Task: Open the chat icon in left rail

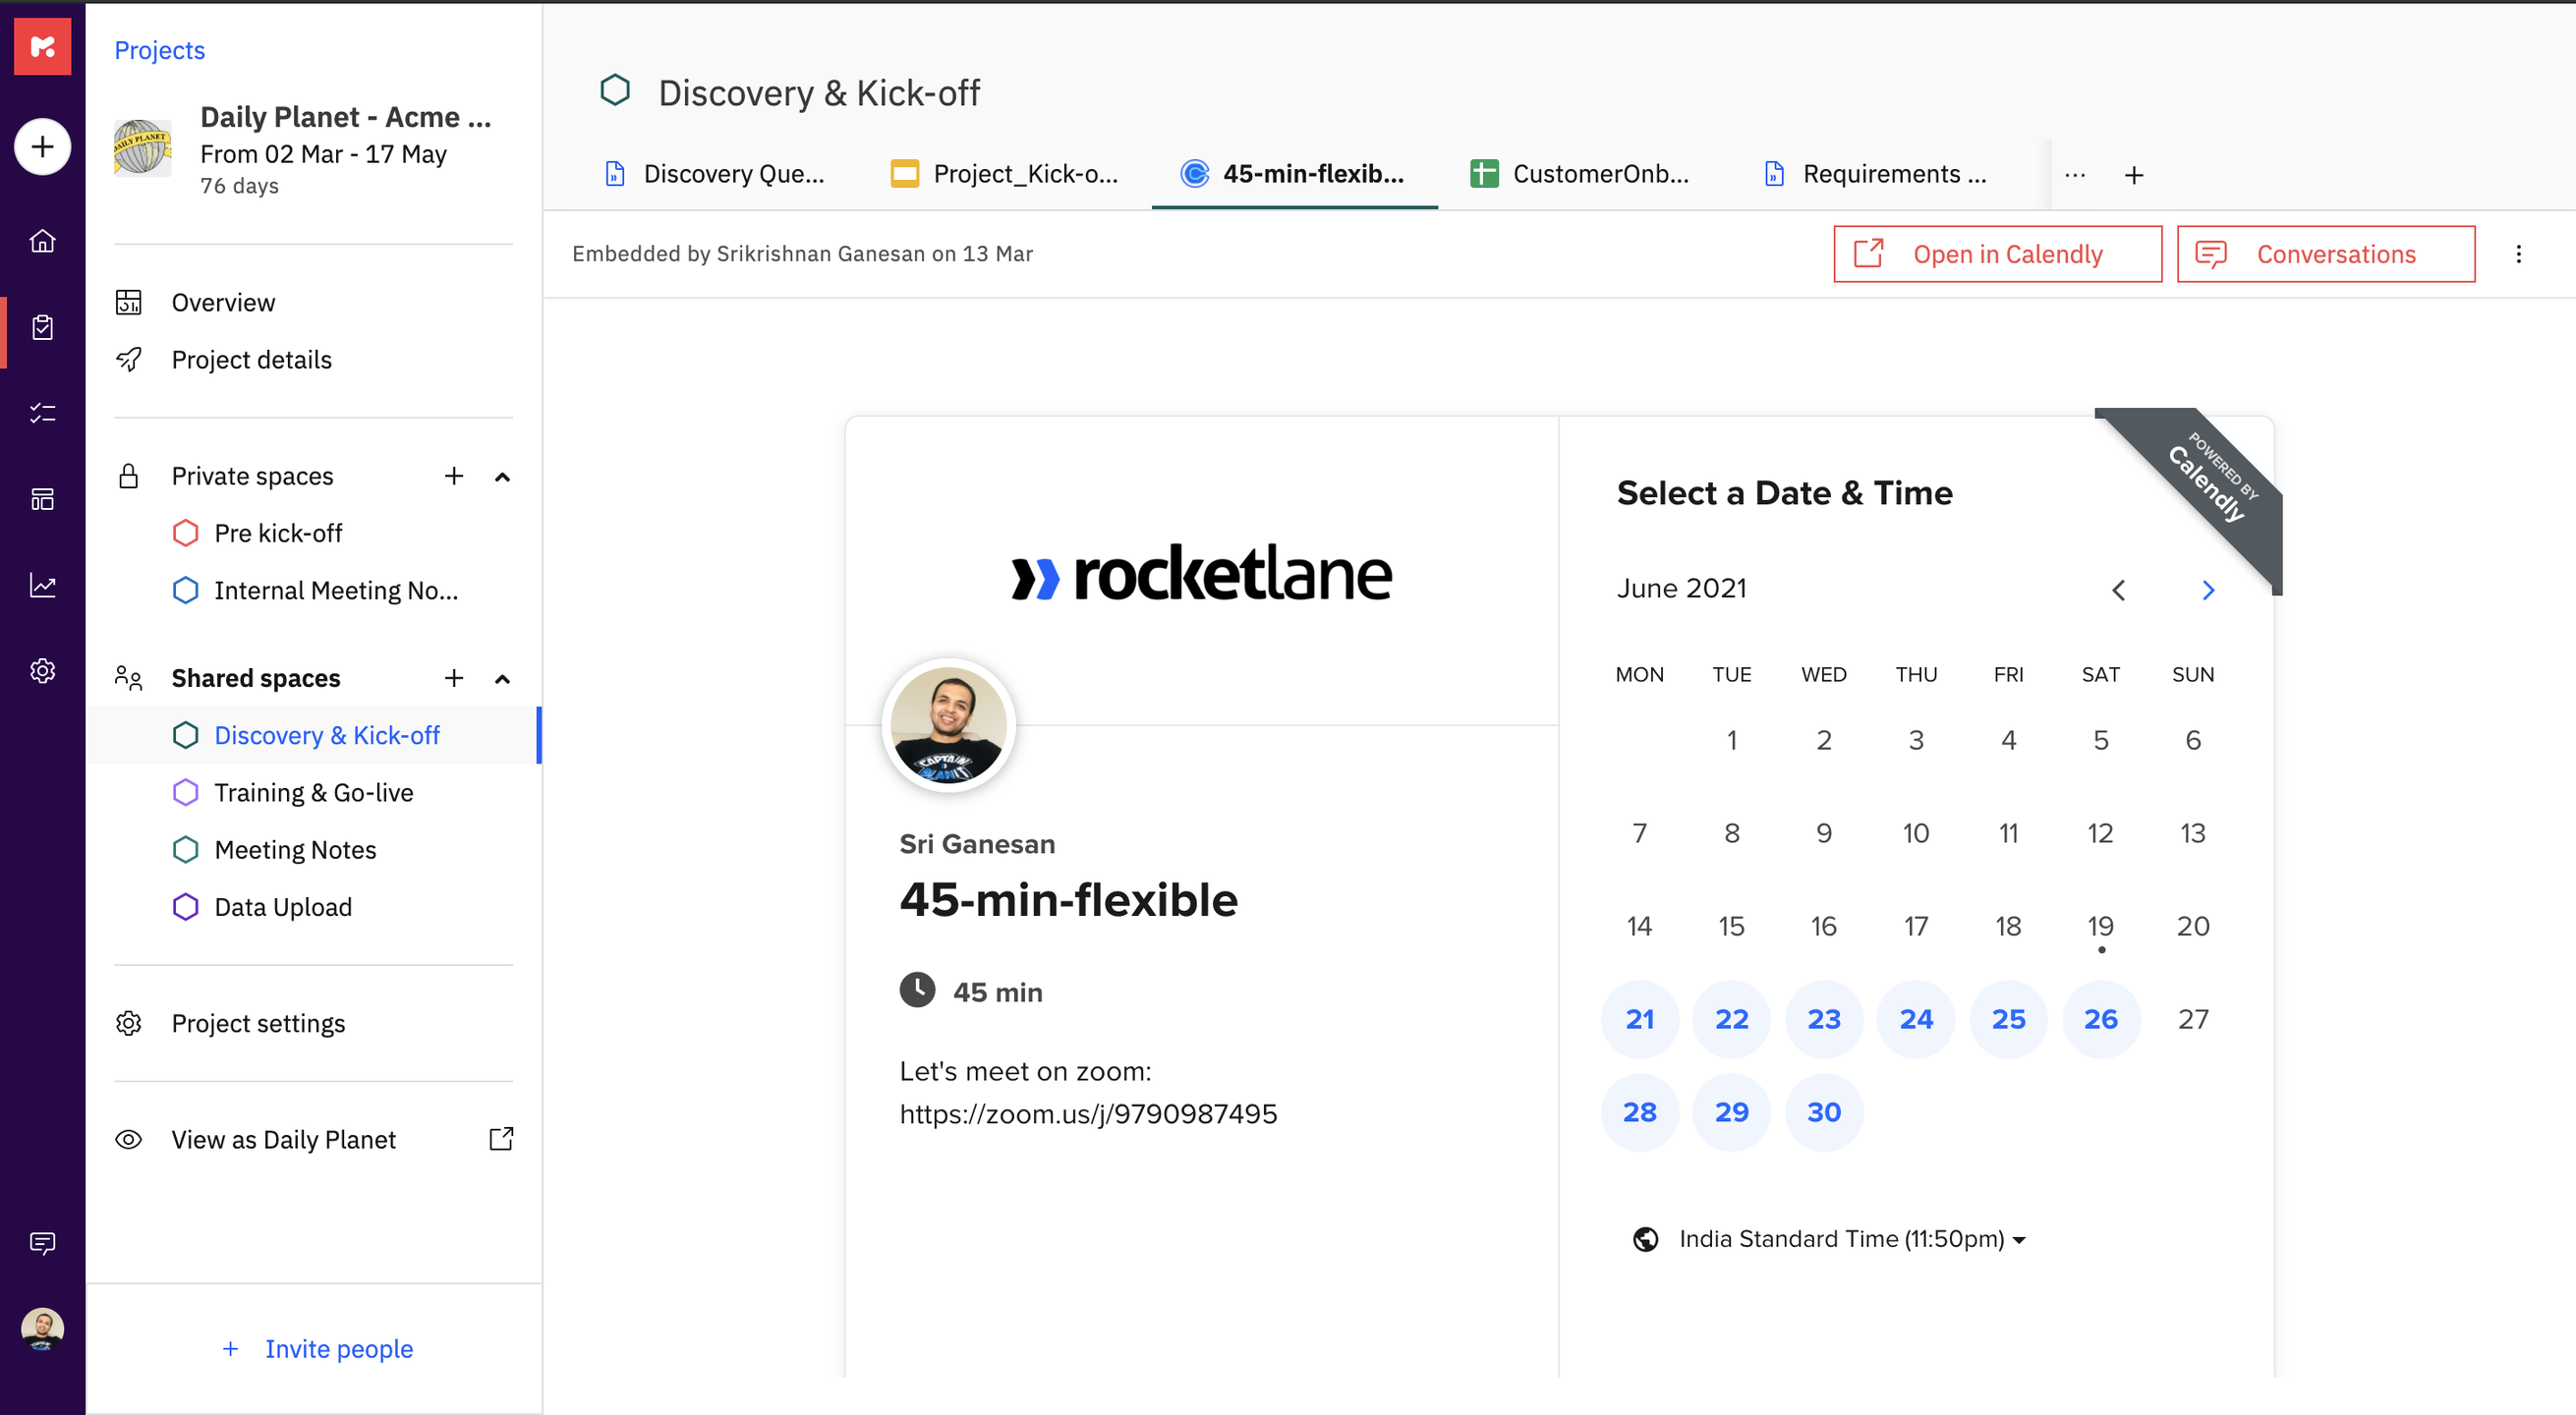Action: pyautogui.click(x=42, y=1242)
